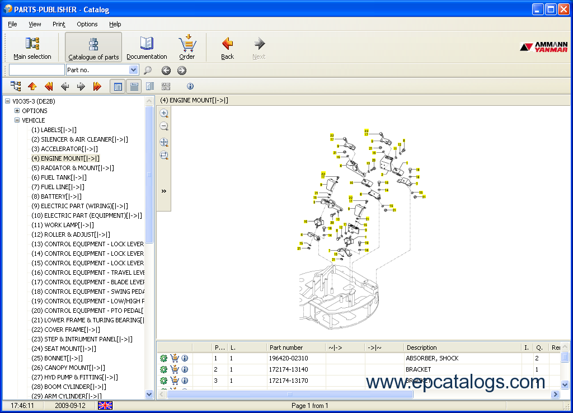The image size is (573, 413).
Task: Select (2) SILENCER & AIR CLEANER
Action: (x=79, y=139)
